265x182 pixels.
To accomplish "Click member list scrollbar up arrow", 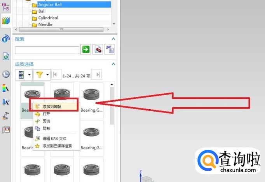I will click(112, 84).
